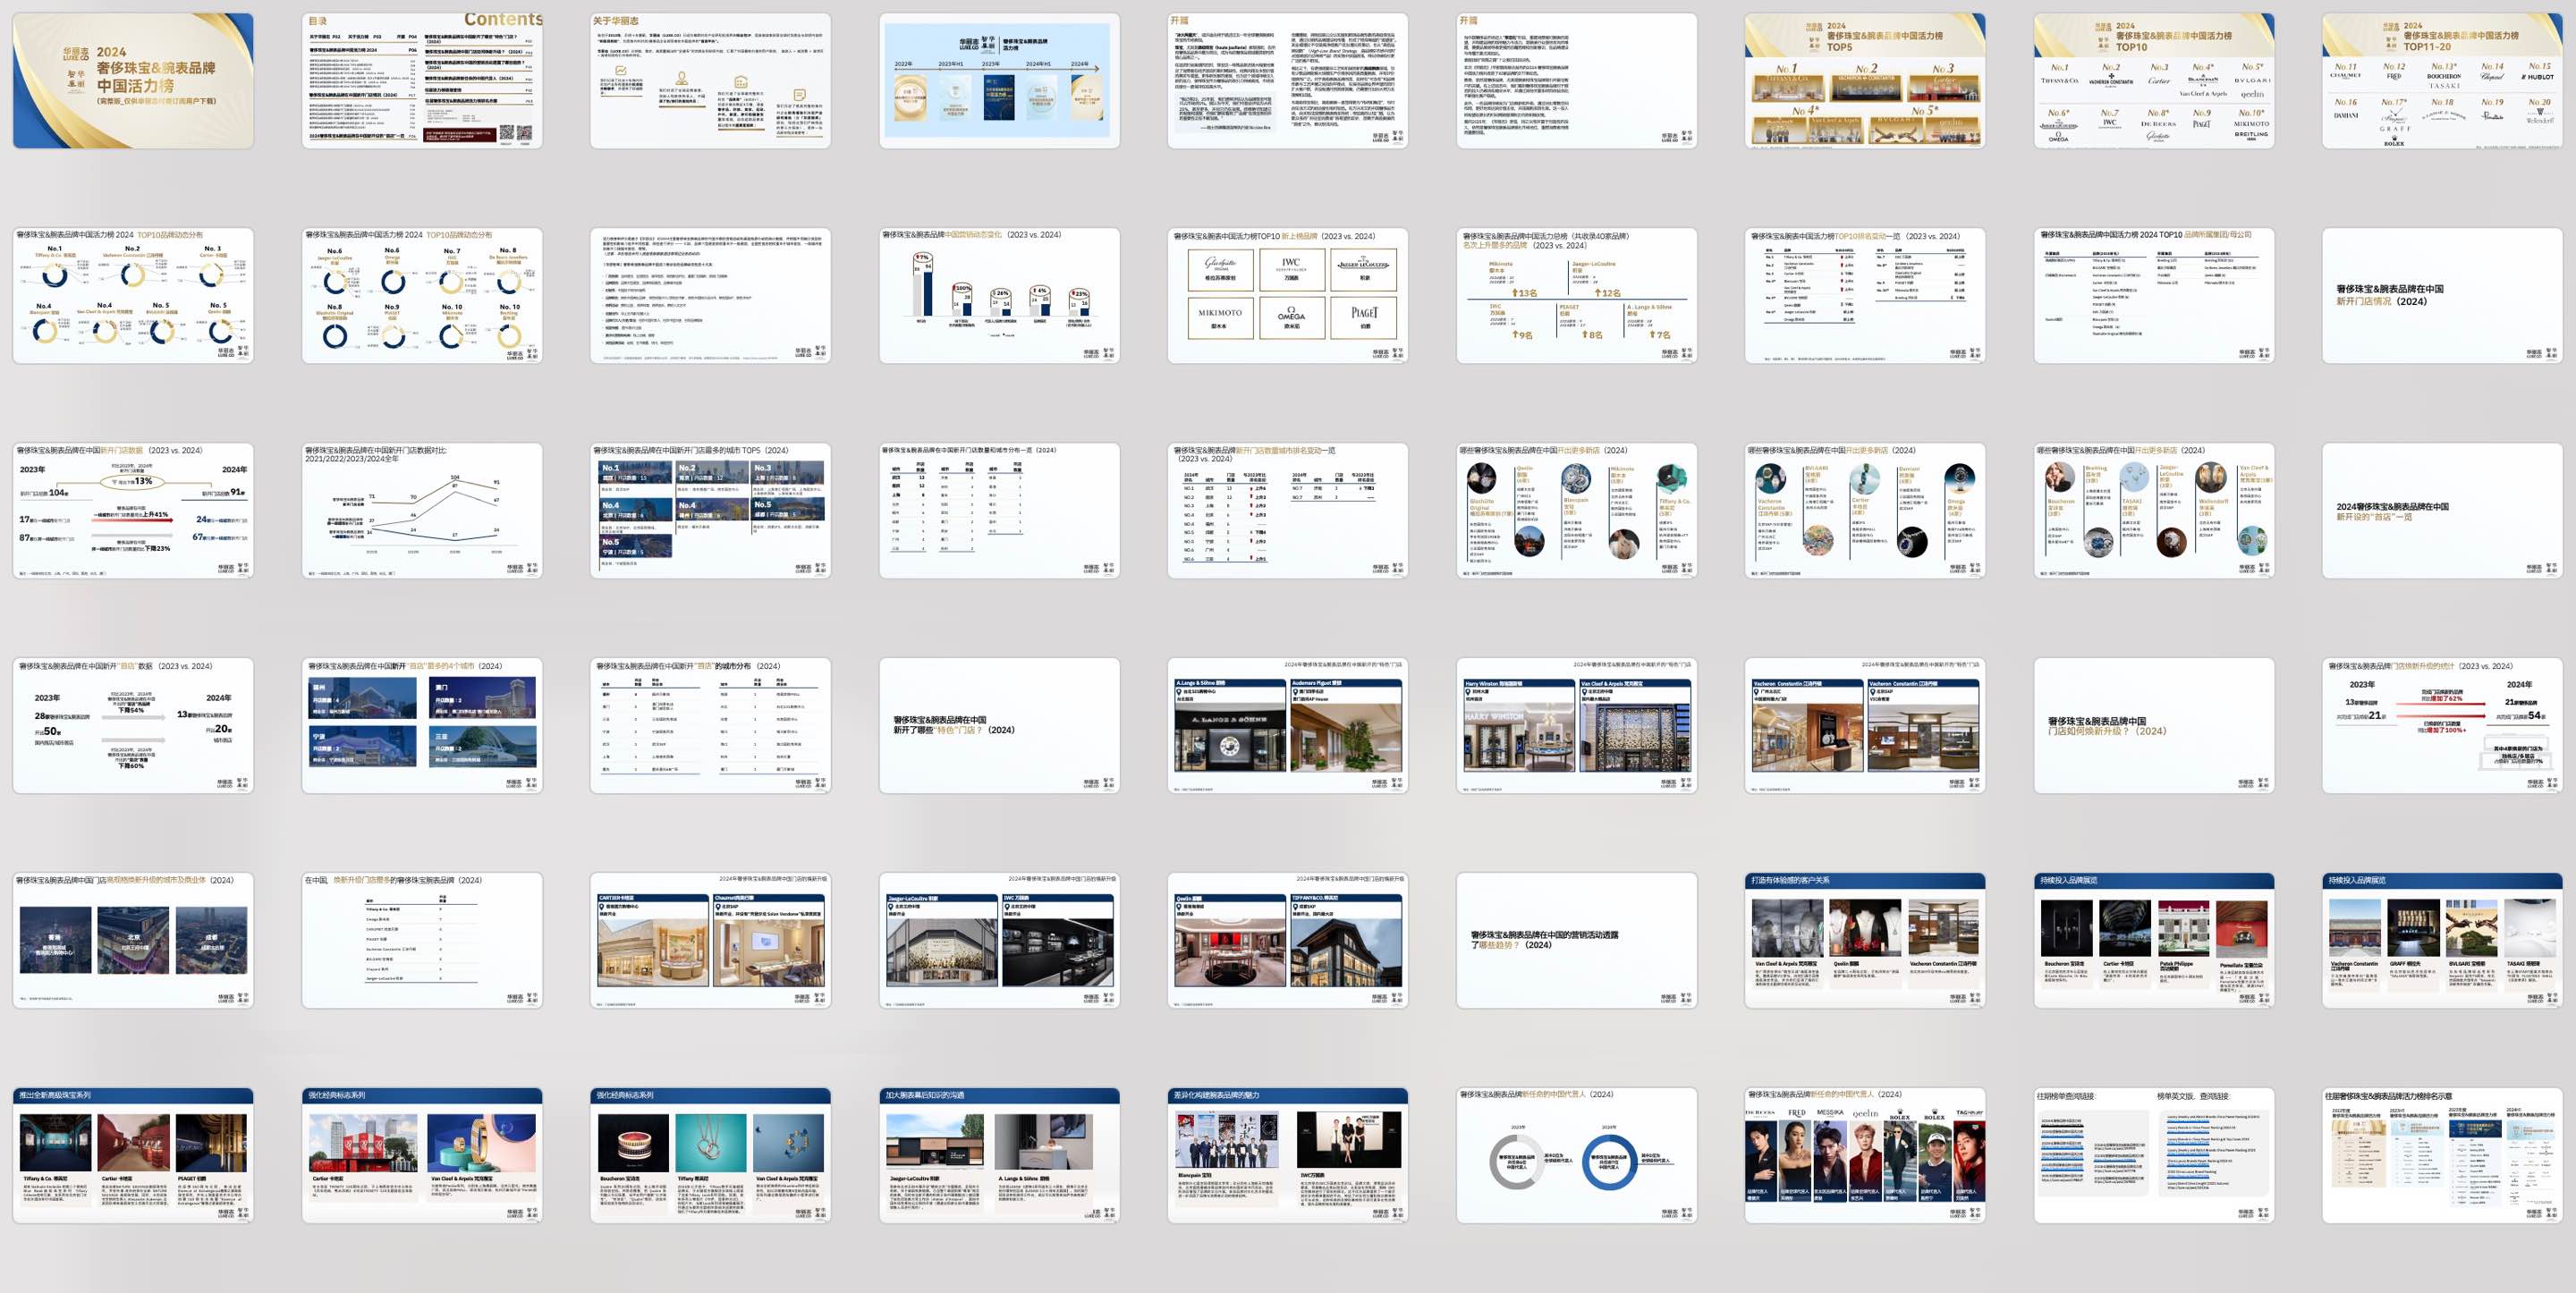Click the two-ring 新任命的中国代言人 chart slide

click(x=1576, y=1155)
